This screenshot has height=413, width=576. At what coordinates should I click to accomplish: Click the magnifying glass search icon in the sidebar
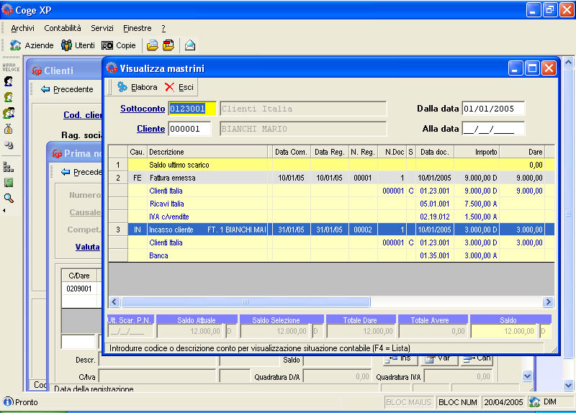[9, 199]
